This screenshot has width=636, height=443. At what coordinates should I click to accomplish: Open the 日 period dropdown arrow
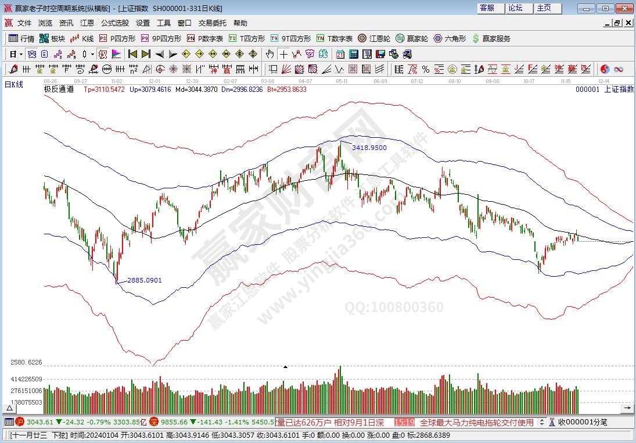click(x=21, y=54)
